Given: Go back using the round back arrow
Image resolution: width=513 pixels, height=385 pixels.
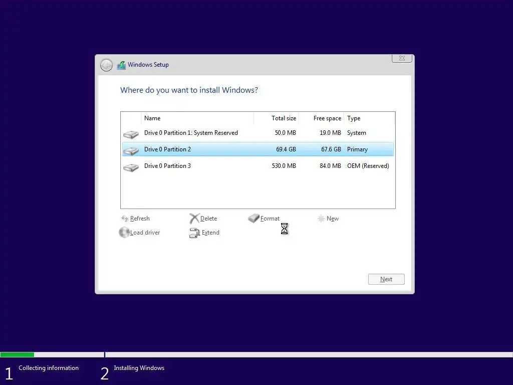Looking at the screenshot, I should click(106, 65).
